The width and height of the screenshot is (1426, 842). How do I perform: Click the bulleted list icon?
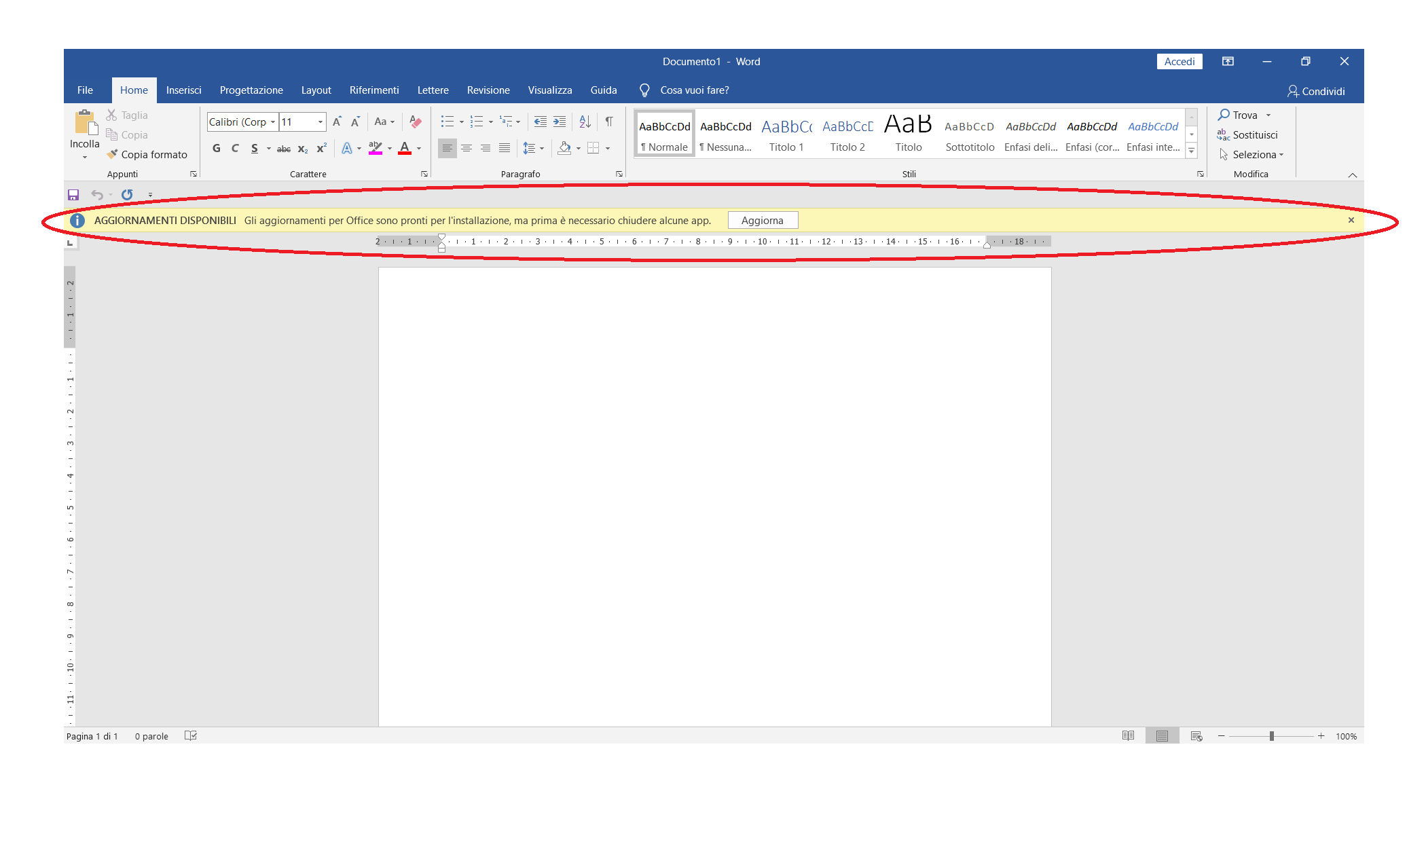(x=447, y=122)
